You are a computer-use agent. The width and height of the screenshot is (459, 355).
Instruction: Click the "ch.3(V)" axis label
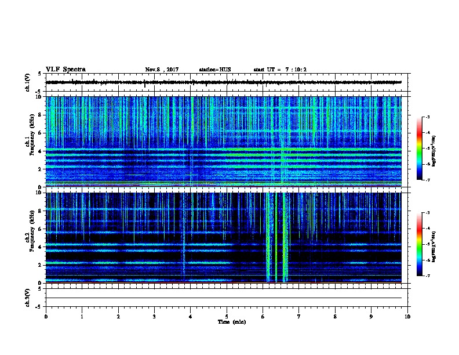click(27, 298)
